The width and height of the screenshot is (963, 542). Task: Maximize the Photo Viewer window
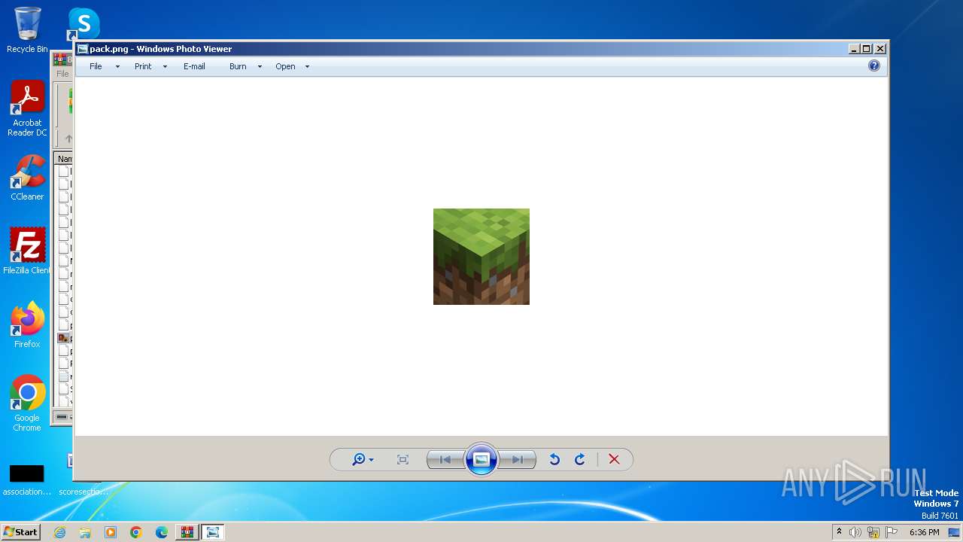click(866, 49)
